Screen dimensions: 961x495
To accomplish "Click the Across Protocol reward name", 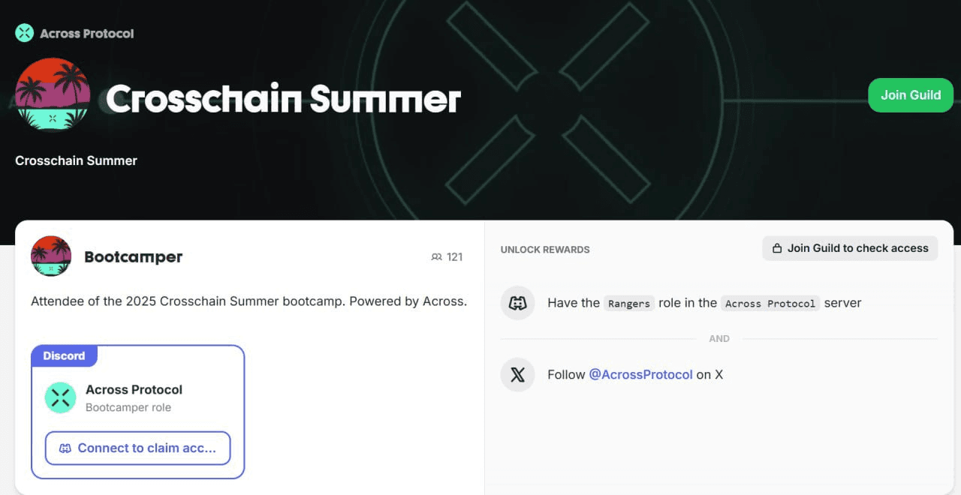I will [x=134, y=389].
